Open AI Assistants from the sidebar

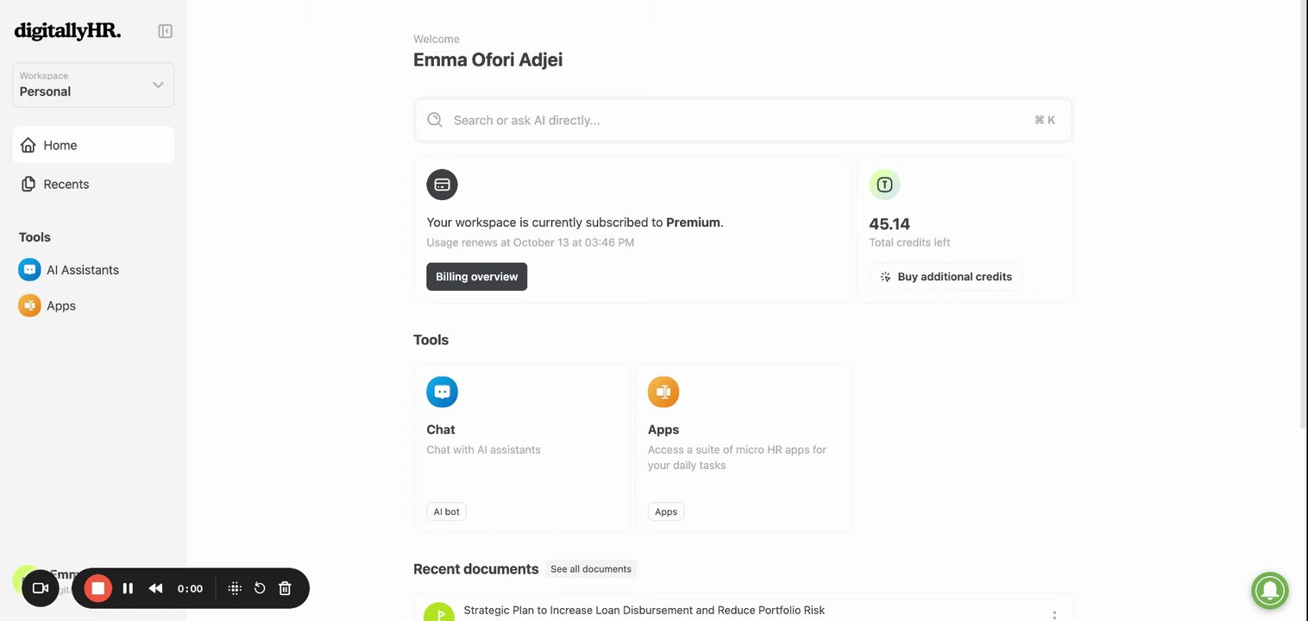coord(82,270)
